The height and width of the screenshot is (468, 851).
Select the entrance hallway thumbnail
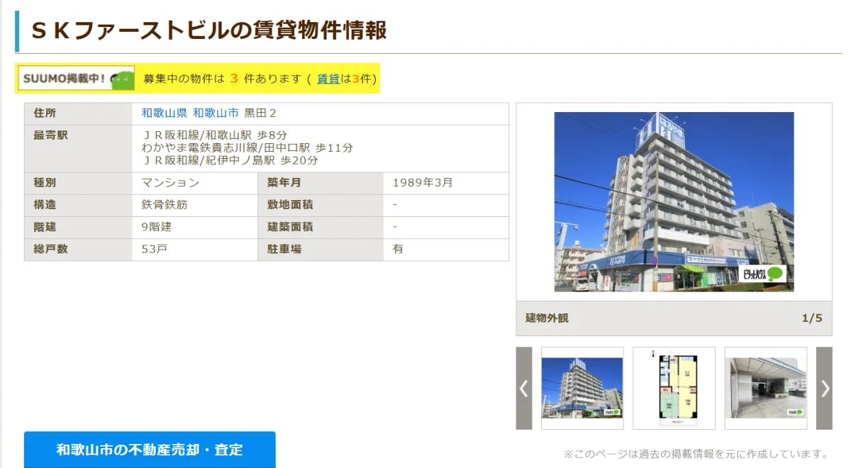click(765, 388)
